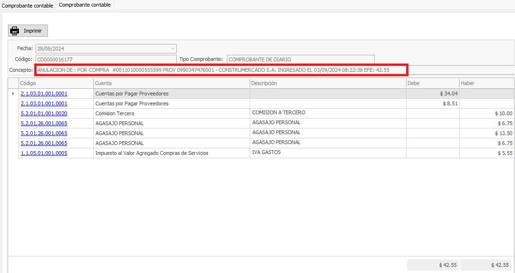Open account link 5.2.01.01.001.0020
The height and width of the screenshot is (273, 515).
tap(44, 114)
